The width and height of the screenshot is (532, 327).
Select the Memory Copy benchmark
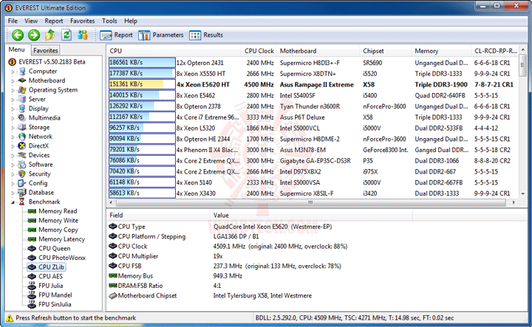(58, 230)
